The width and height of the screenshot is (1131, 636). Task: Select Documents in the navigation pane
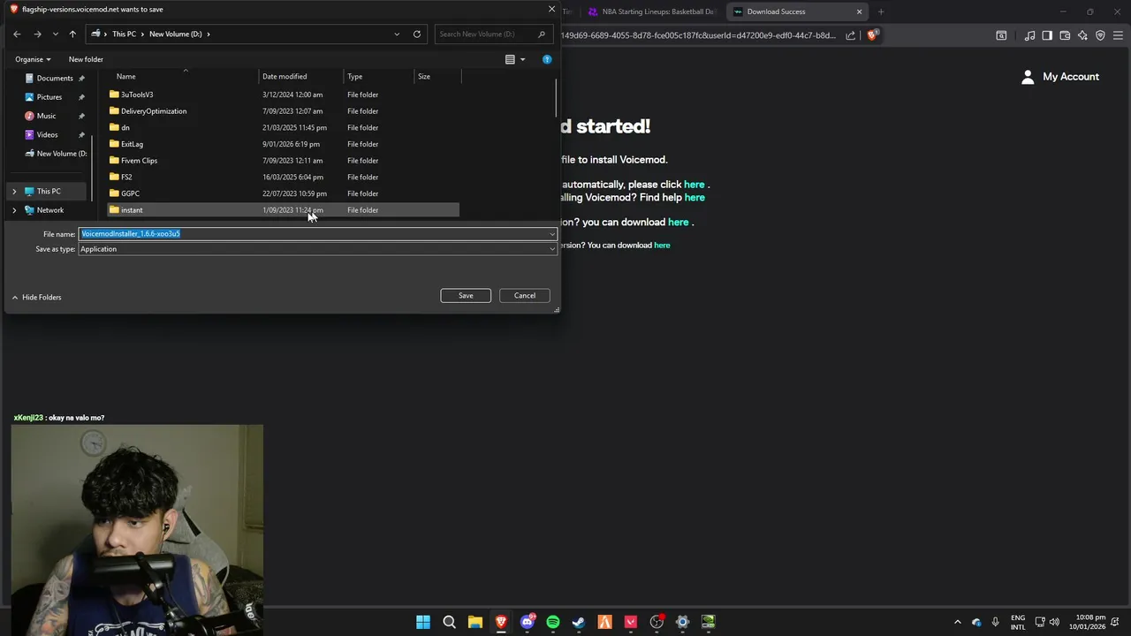tap(55, 78)
